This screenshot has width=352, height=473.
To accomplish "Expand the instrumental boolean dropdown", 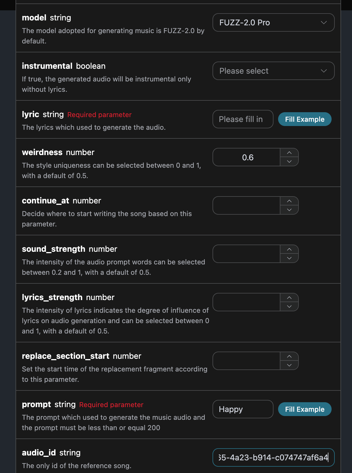I will (273, 71).
